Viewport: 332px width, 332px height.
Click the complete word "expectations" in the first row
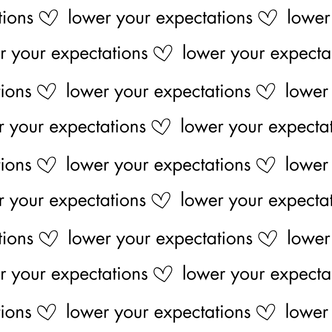tap(204, 18)
